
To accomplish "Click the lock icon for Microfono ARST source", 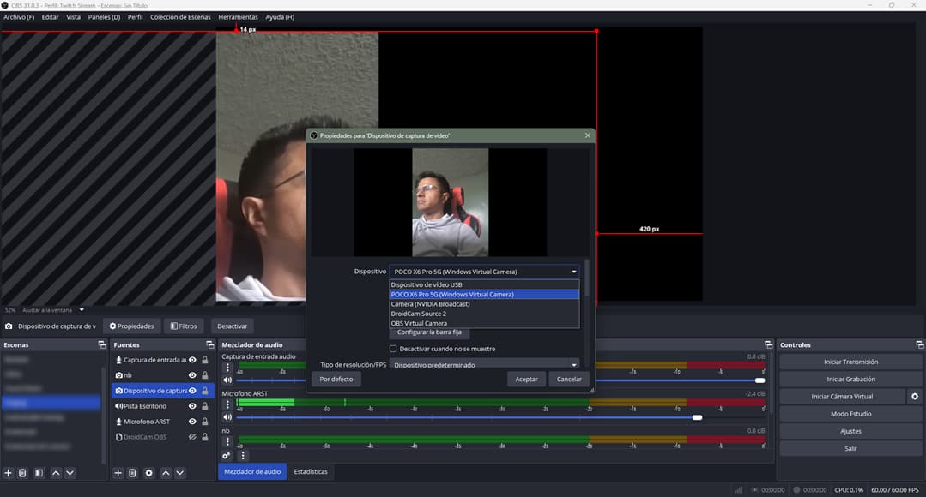I will tap(205, 422).
